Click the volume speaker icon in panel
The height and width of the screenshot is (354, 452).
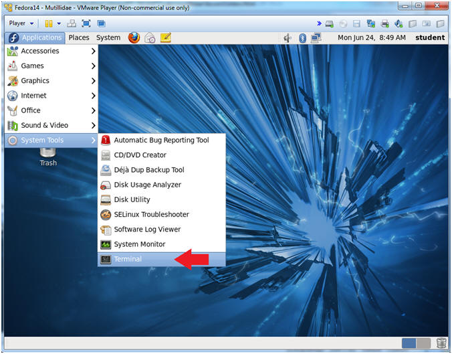pos(288,37)
